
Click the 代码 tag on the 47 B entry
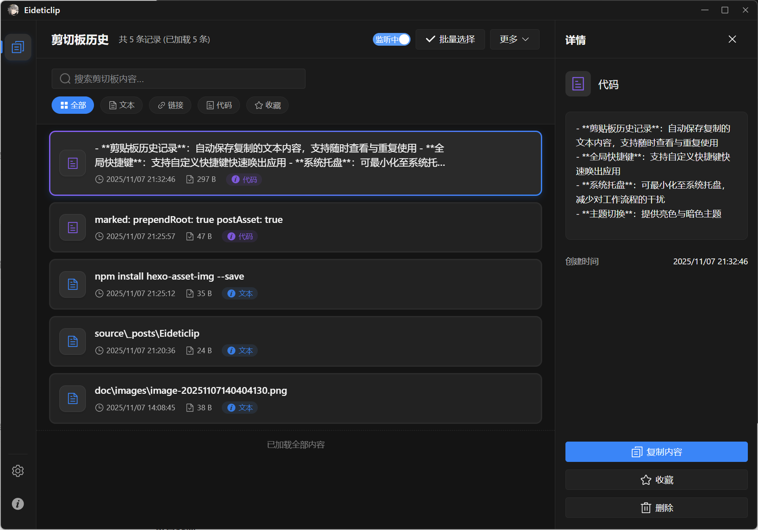pyautogui.click(x=240, y=236)
